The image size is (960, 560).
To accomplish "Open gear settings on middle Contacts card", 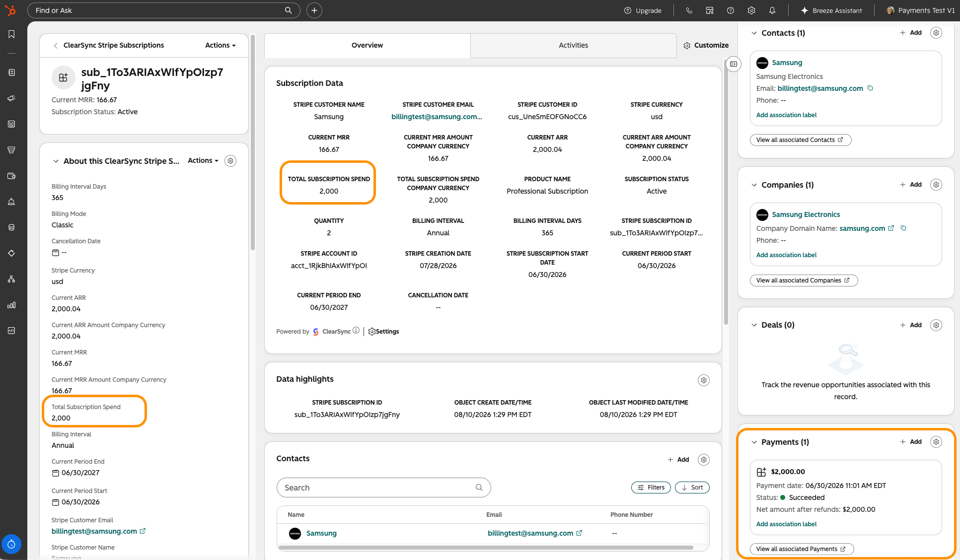I will pos(704,460).
